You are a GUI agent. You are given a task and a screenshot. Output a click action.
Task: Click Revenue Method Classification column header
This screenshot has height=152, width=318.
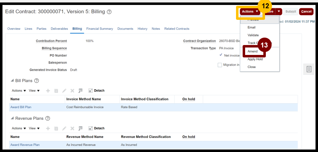click(x=146, y=137)
